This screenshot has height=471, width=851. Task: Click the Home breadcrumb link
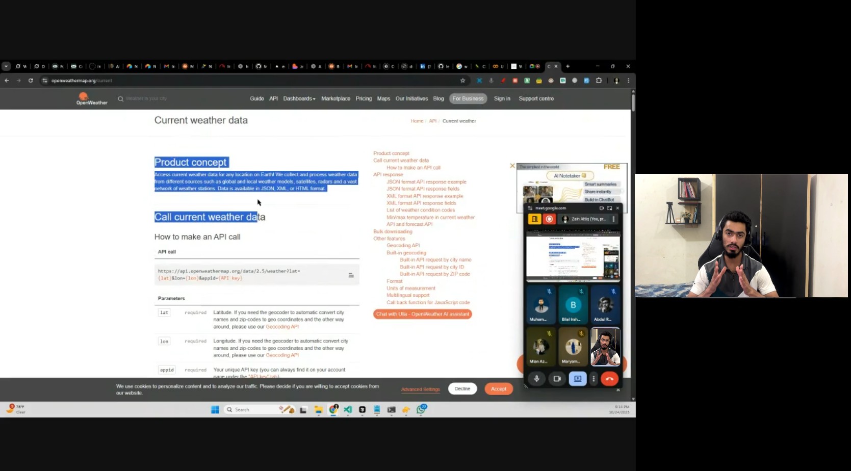tap(417, 121)
